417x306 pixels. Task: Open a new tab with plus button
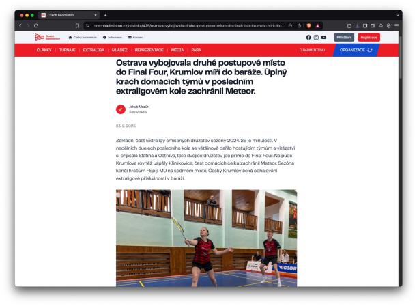point(105,15)
